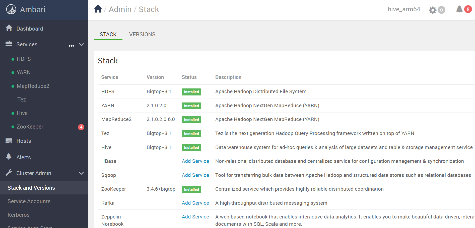The width and height of the screenshot is (475, 228).
Task: Collapse the Services menu chevron
Action: 81,44
